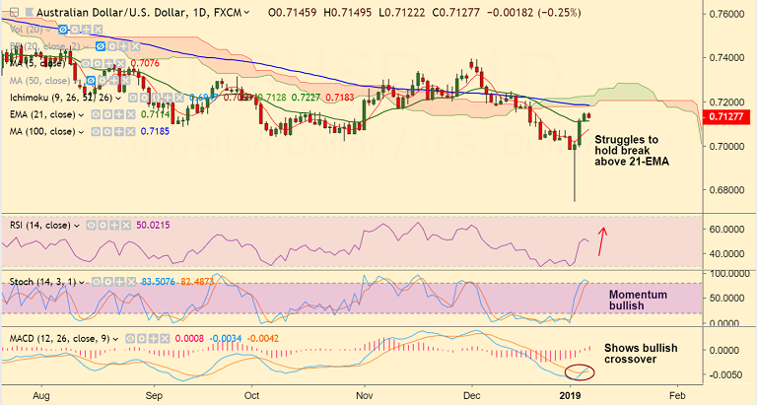Screen dimensions: 757x405
Task: Open settings gear for MA (100, close)
Action: [x=107, y=131]
